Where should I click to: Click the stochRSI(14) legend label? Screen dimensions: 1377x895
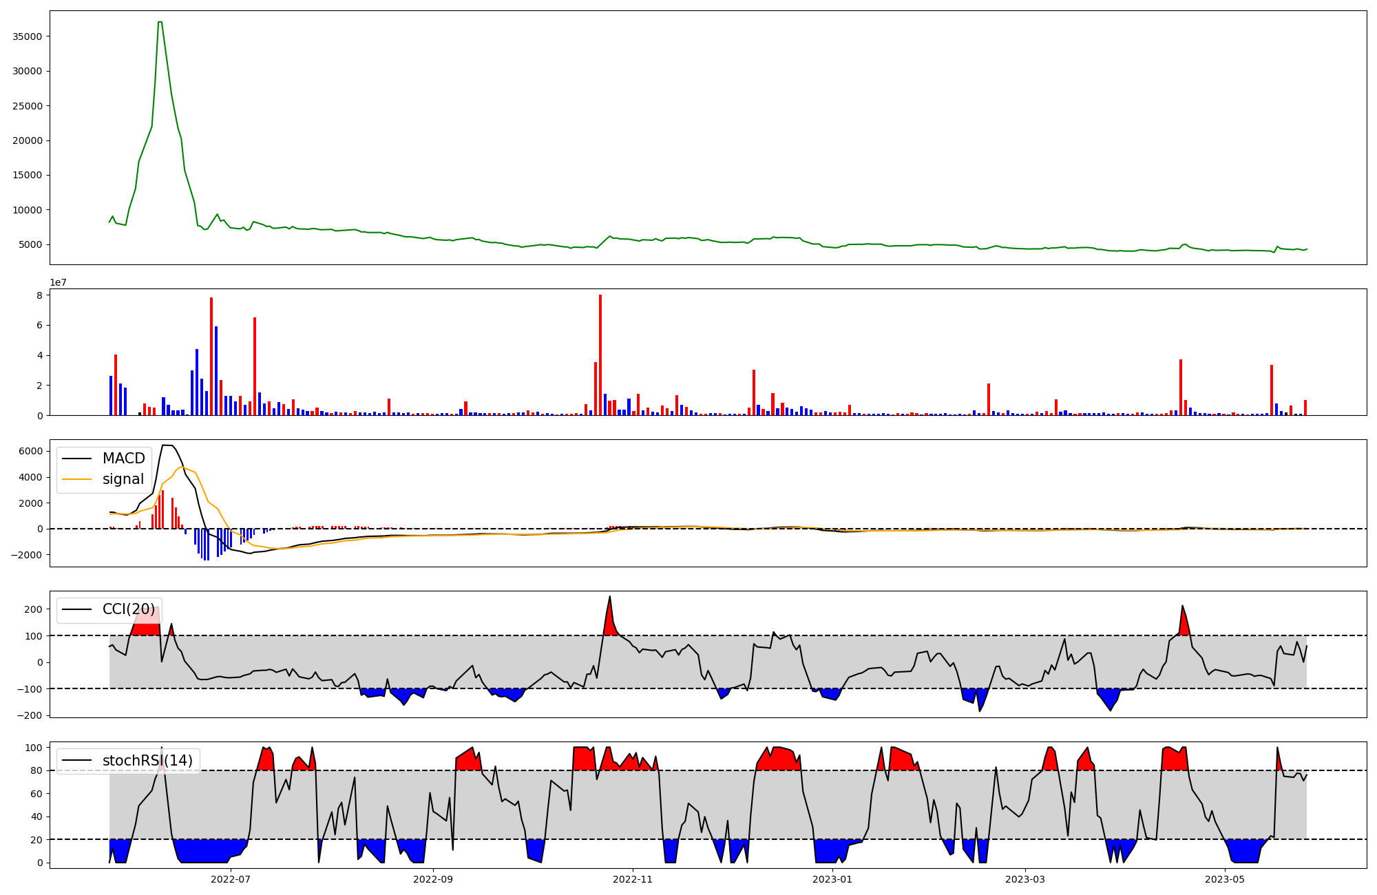pos(147,761)
